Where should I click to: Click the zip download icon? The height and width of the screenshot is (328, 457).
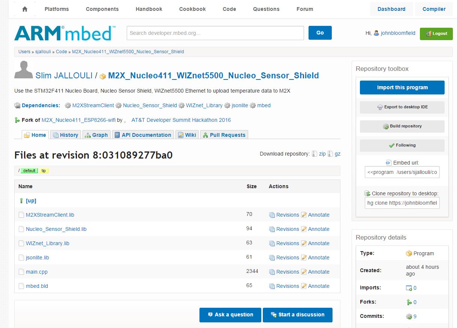[x=314, y=154]
